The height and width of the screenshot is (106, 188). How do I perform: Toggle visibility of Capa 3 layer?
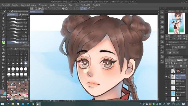pyautogui.click(x=166, y=77)
